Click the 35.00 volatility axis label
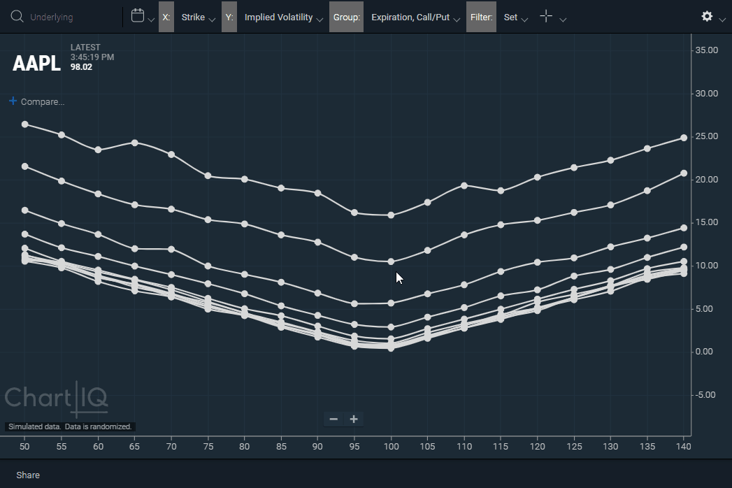Screen dimensions: 732x488 706,50
